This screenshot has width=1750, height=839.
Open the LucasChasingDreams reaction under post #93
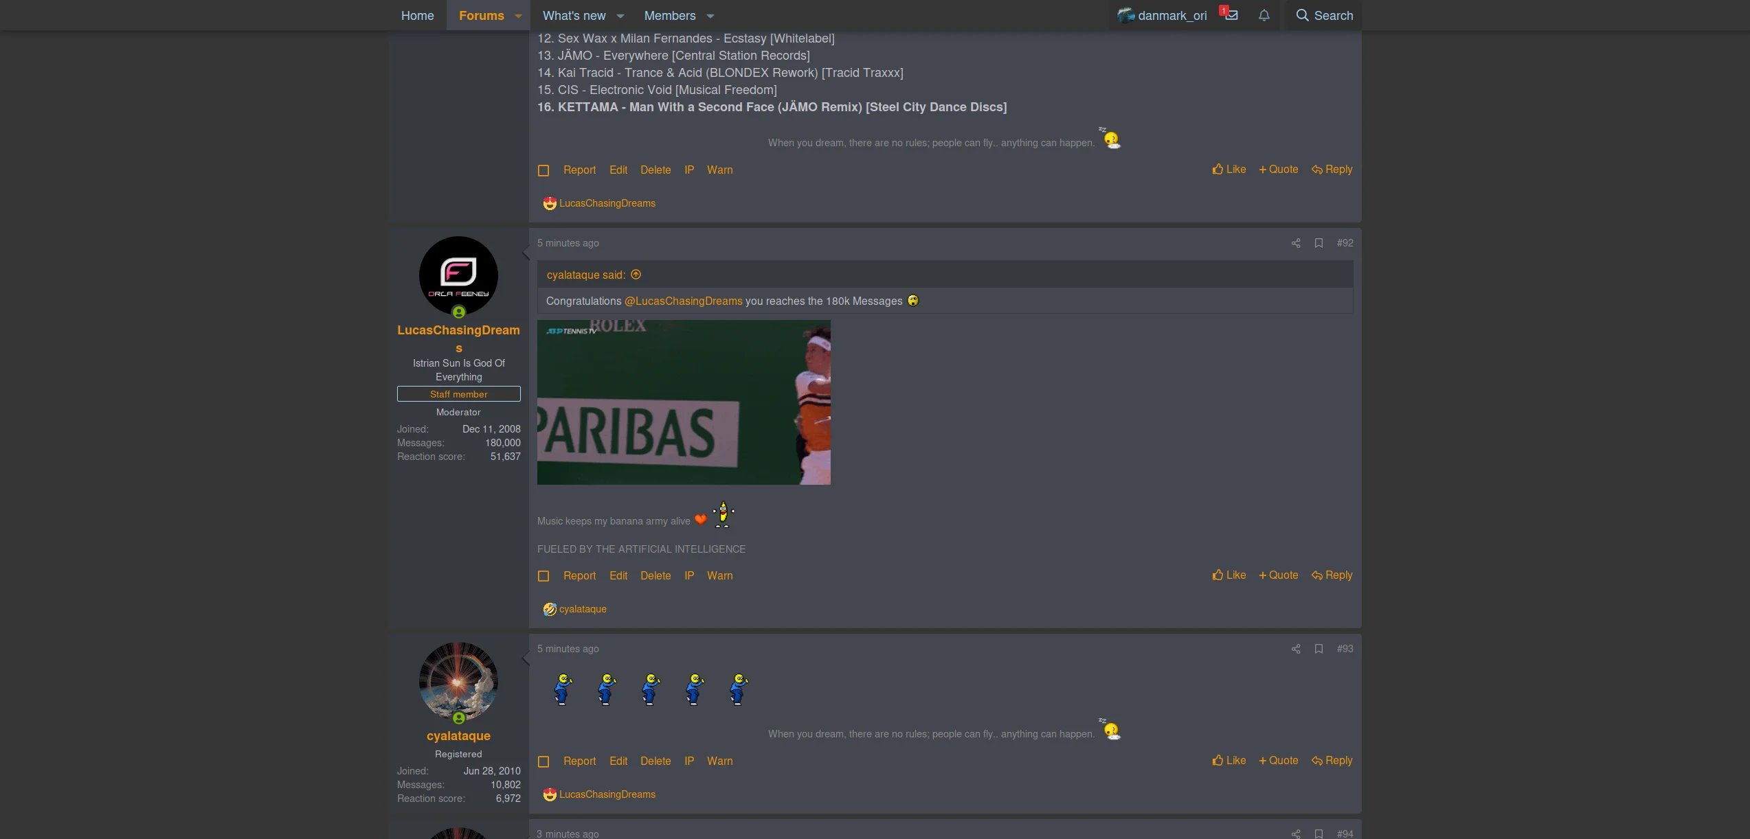(x=607, y=794)
